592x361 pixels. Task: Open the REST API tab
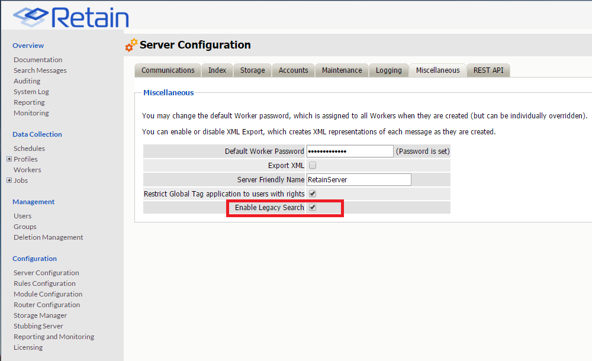[x=488, y=70]
